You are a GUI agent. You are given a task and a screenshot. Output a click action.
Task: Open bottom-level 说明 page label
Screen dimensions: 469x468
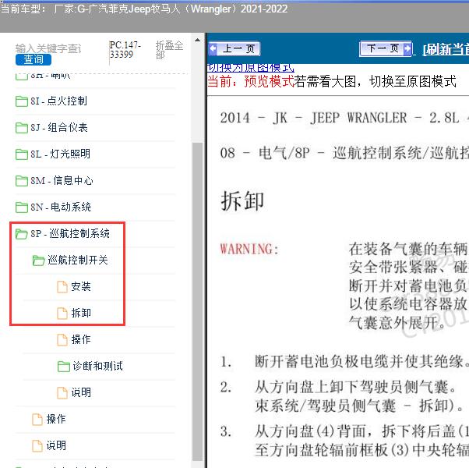[x=56, y=445]
